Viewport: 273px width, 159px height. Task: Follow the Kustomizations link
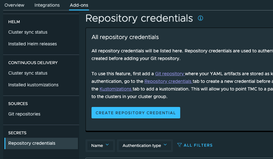pyautogui.click(x=116, y=89)
